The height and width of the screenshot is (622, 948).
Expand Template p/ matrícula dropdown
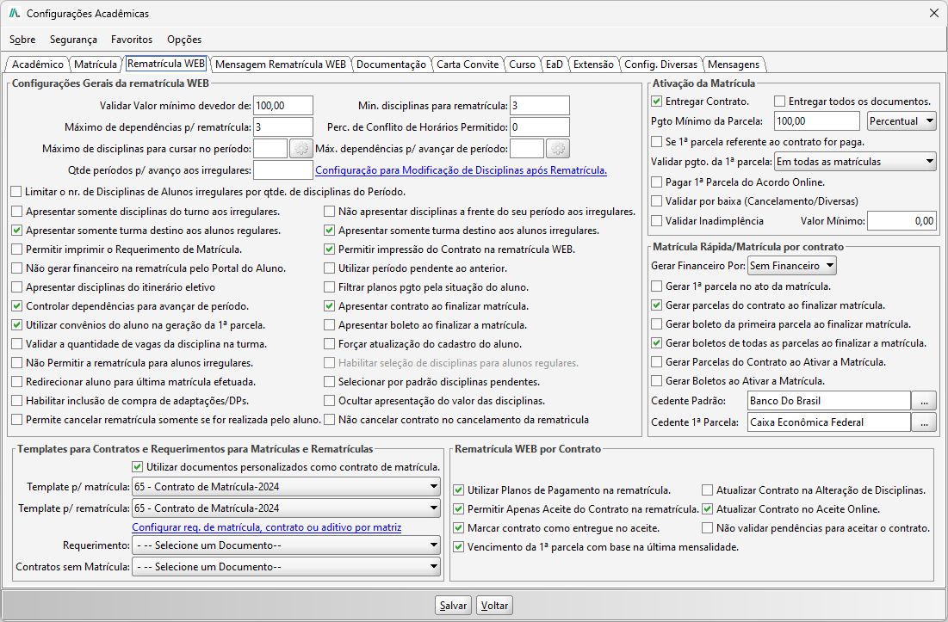click(287, 487)
